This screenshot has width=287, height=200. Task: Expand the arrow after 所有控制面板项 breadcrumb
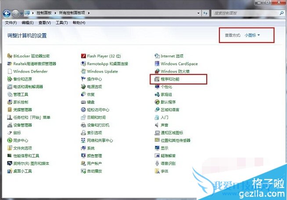click(89, 13)
